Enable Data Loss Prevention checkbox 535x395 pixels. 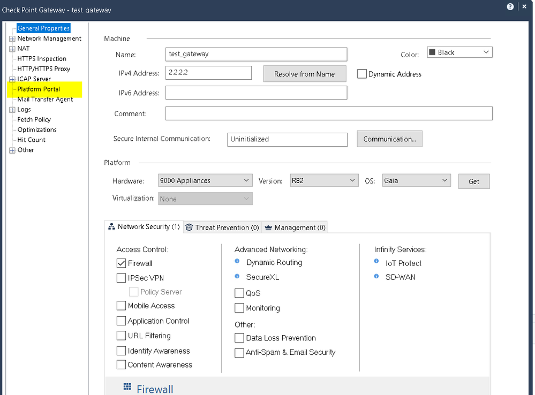click(x=239, y=338)
